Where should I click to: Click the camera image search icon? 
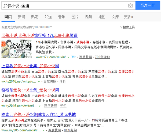coord(130,6)
